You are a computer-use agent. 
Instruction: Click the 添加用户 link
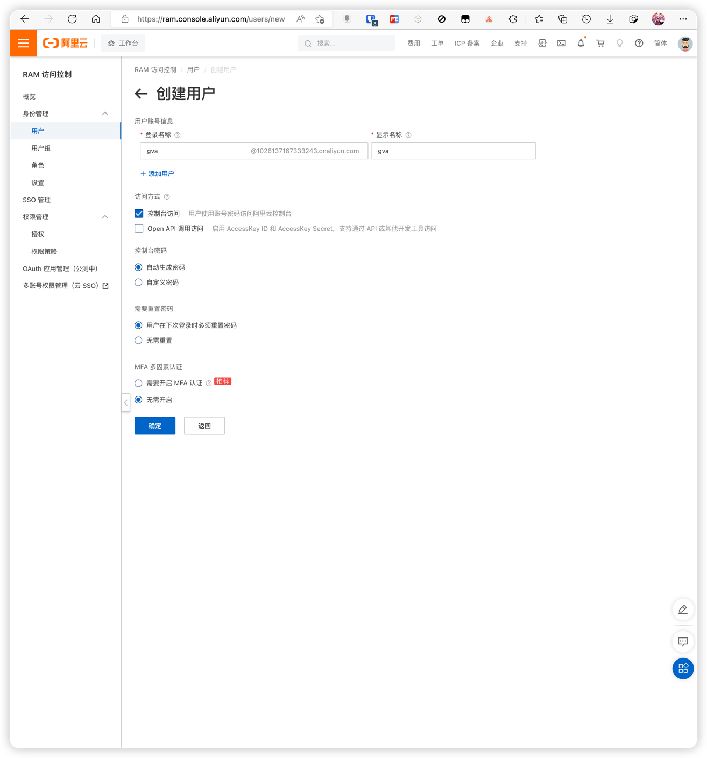point(157,174)
